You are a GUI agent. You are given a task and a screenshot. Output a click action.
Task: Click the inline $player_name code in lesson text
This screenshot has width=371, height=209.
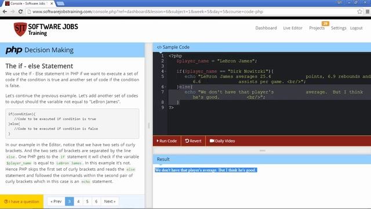19,163
